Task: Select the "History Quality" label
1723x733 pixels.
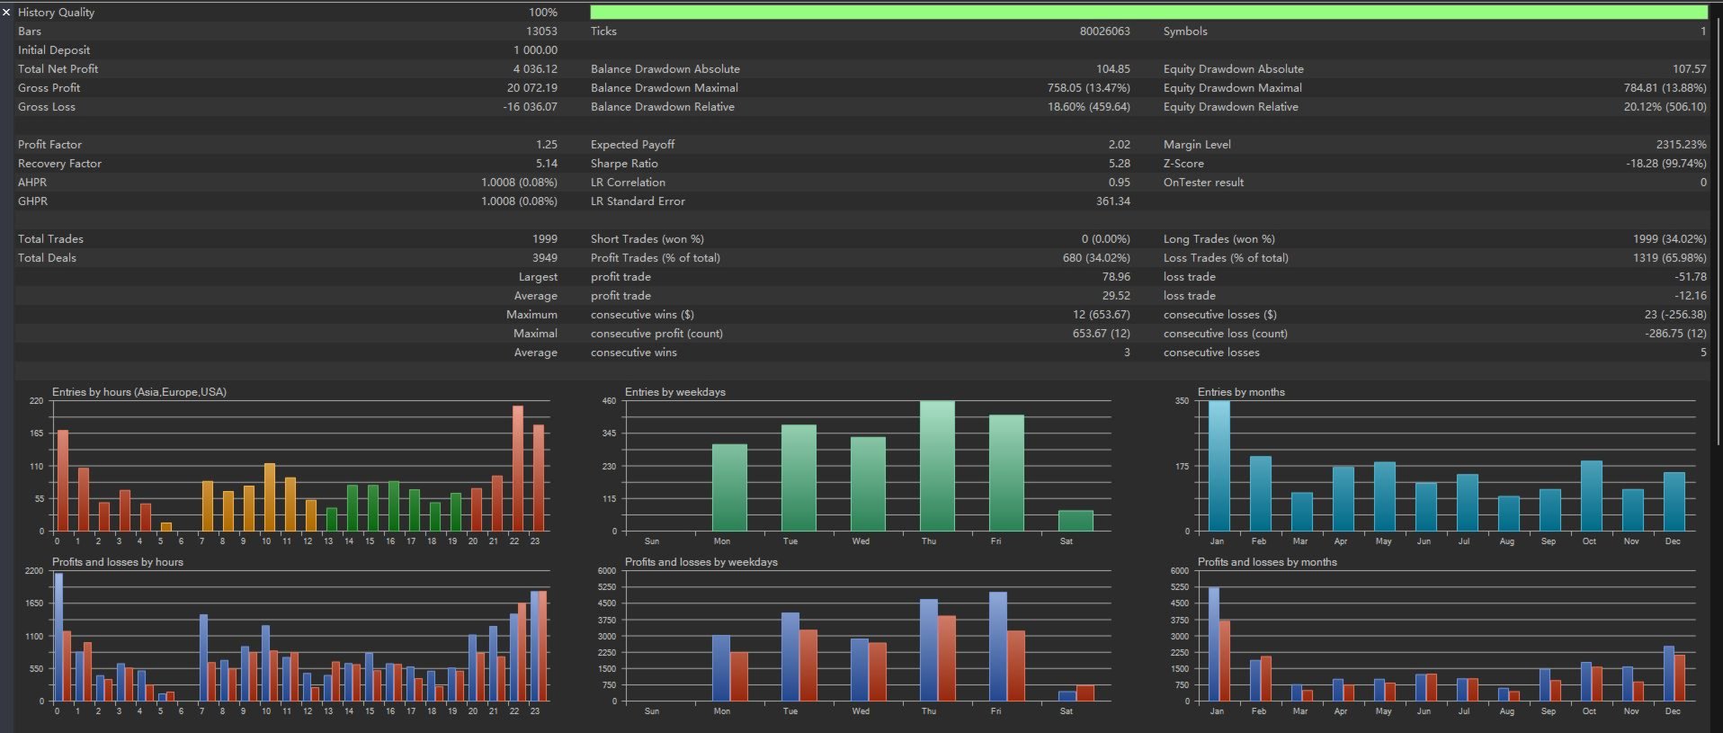Action: click(56, 13)
